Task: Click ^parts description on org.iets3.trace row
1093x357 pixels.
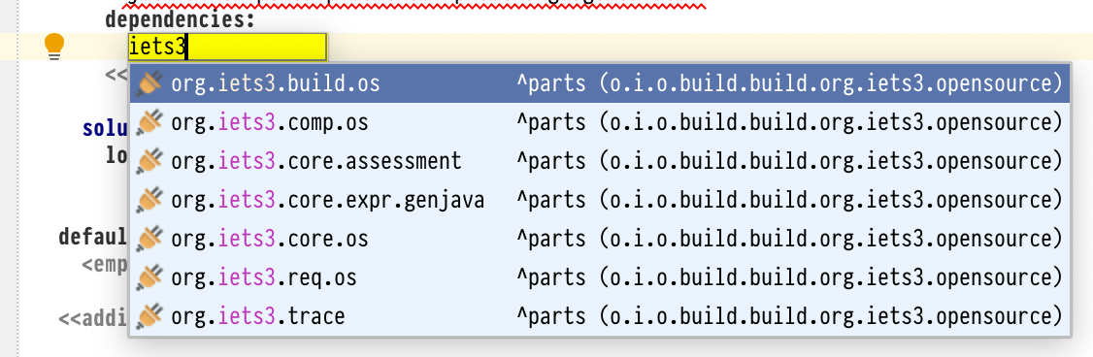Action: tap(789, 316)
